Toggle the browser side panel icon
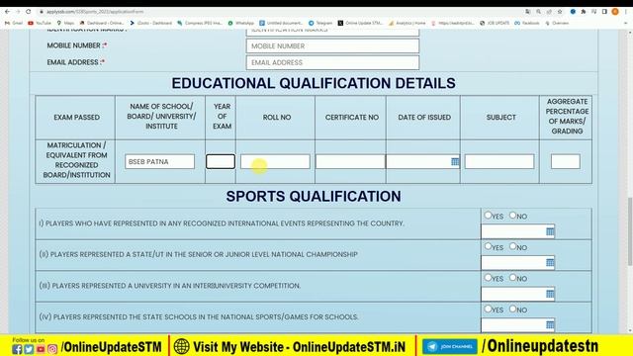 604,12
